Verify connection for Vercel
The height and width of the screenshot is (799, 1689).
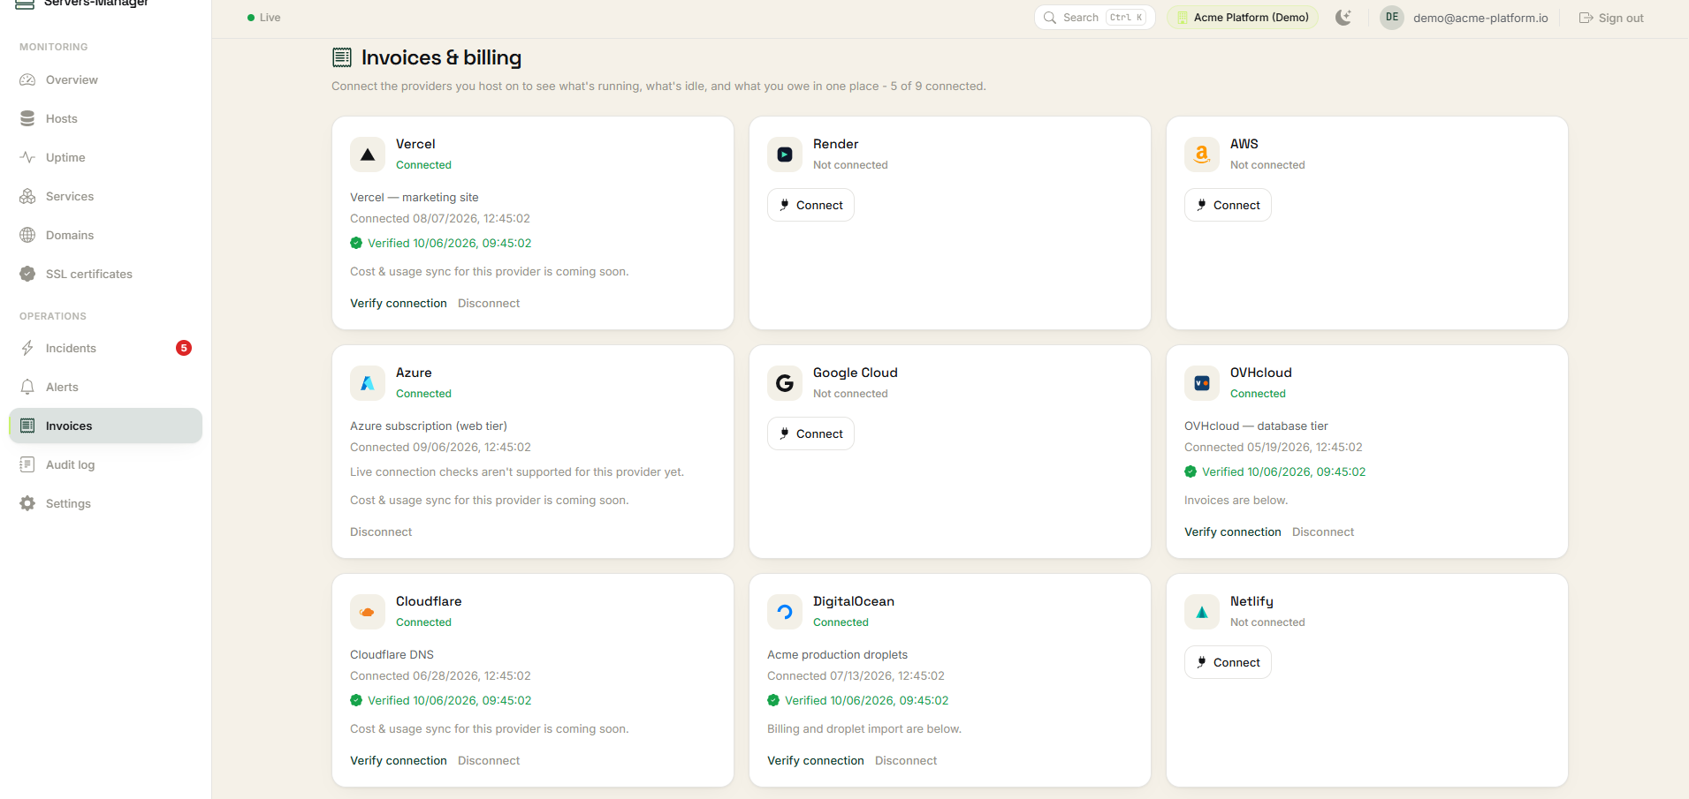(399, 303)
